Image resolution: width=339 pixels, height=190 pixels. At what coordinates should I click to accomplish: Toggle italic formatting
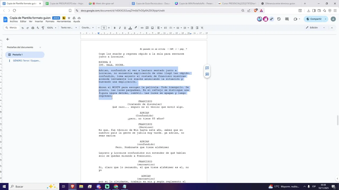(x=120, y=28)
